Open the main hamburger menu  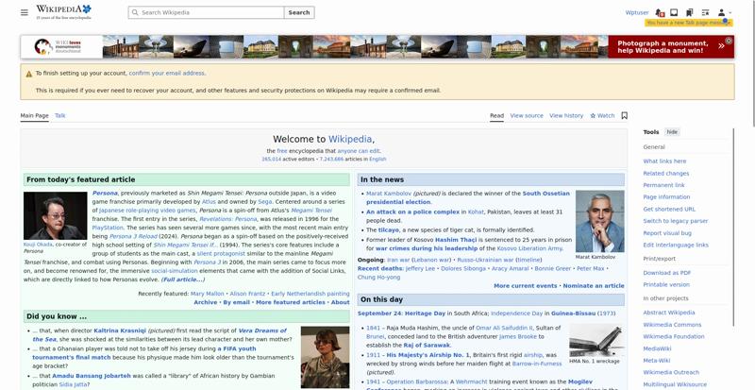(25, 12)
